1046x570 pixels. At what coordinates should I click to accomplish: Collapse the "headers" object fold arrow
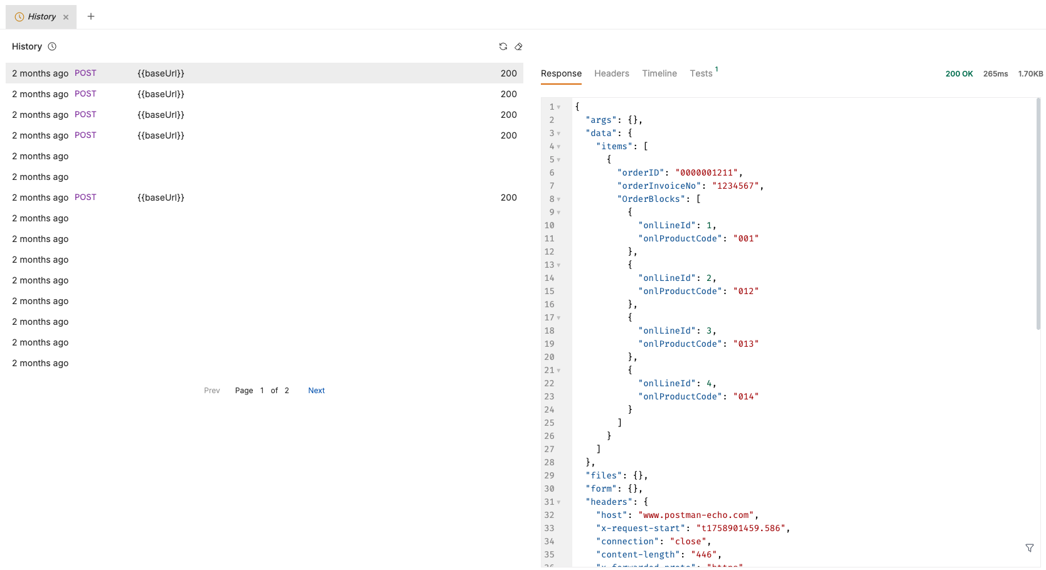pos(558,502)
